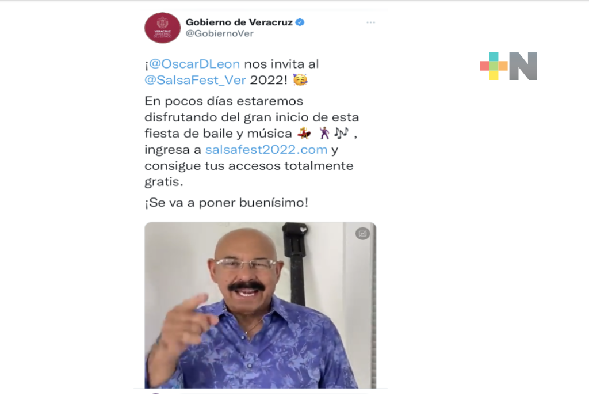Screen dimensions: 589x403
Task: Click the musical notes emoji
Action: point(341,133)
